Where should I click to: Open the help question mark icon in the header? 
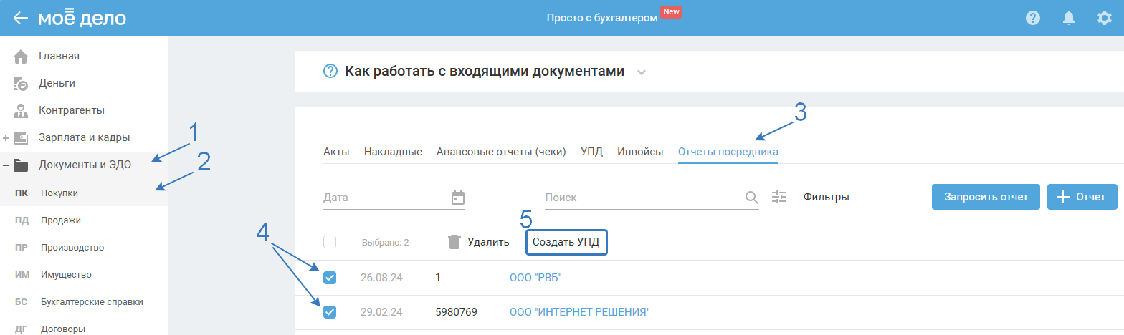1033,18
